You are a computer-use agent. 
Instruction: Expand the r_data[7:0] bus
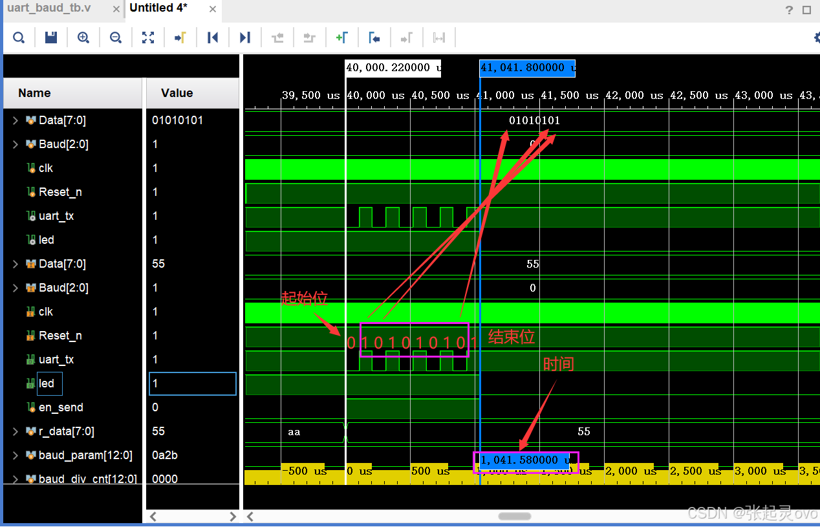16,431
